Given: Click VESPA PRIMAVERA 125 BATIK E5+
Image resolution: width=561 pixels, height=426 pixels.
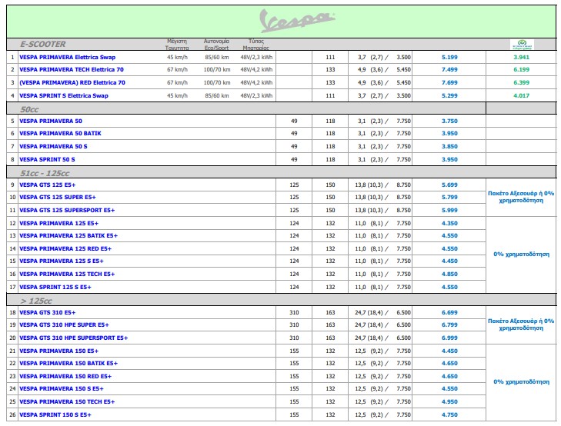Looking at the screenshot, I should (68, 236).
